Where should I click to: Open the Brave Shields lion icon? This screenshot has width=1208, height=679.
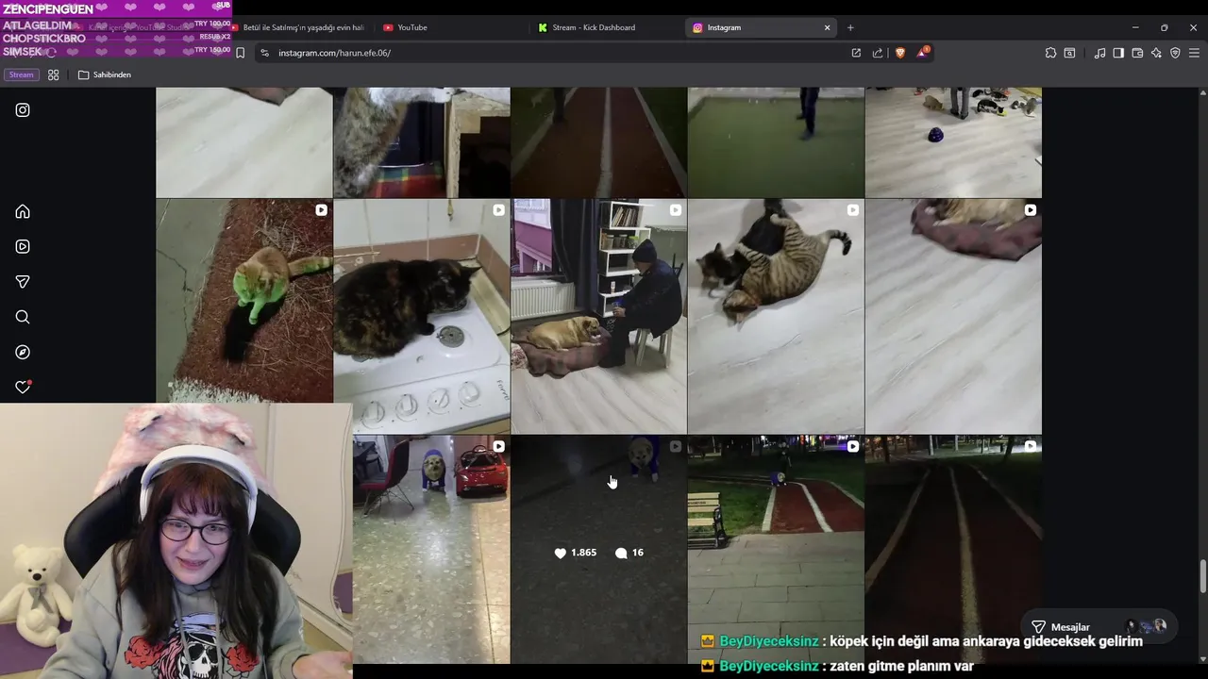click(899, 53)
